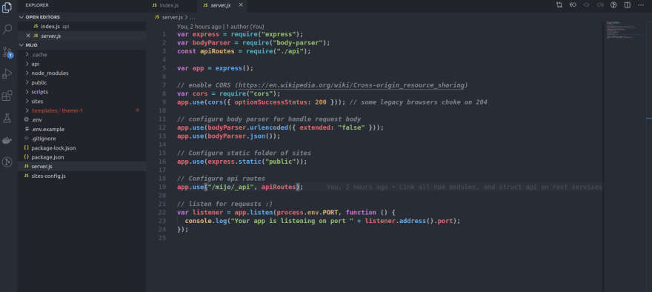Open the Docker view
652x292 pixels.
[7, 140]
